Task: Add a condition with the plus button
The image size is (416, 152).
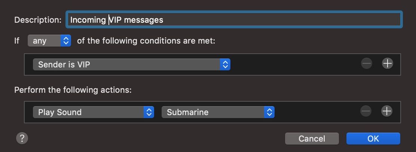Action: point(387,64)
